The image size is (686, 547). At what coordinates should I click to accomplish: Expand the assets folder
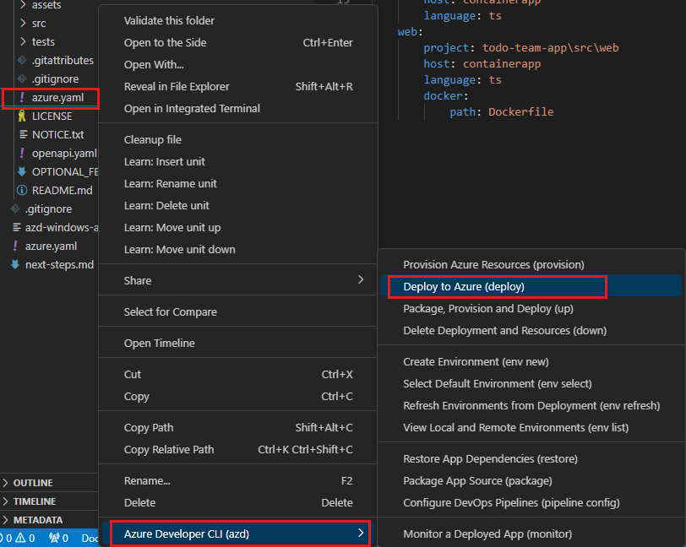[x=23, y=5]
